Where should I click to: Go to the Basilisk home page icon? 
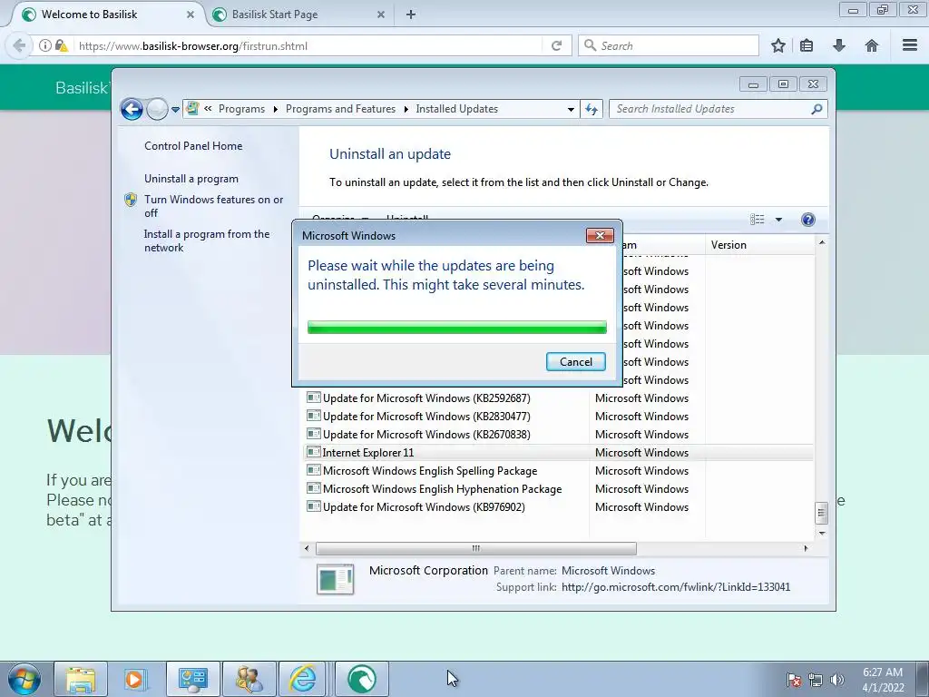coord(872,45)
